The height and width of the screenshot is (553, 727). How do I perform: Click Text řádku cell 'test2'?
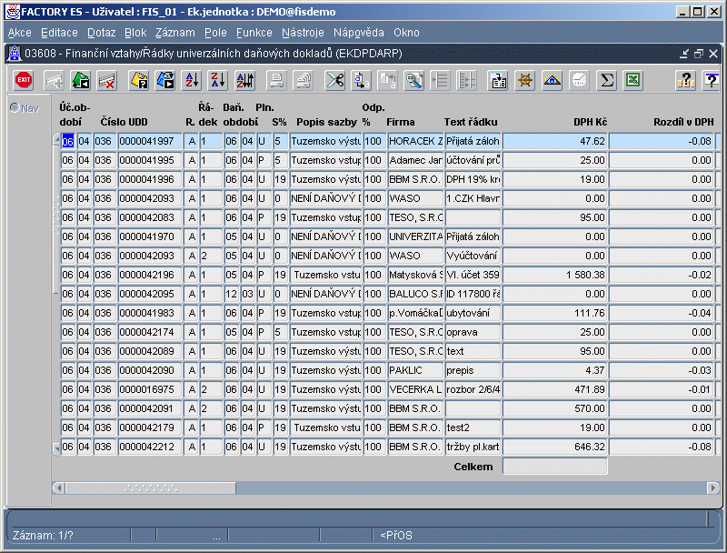coord(473,427)
